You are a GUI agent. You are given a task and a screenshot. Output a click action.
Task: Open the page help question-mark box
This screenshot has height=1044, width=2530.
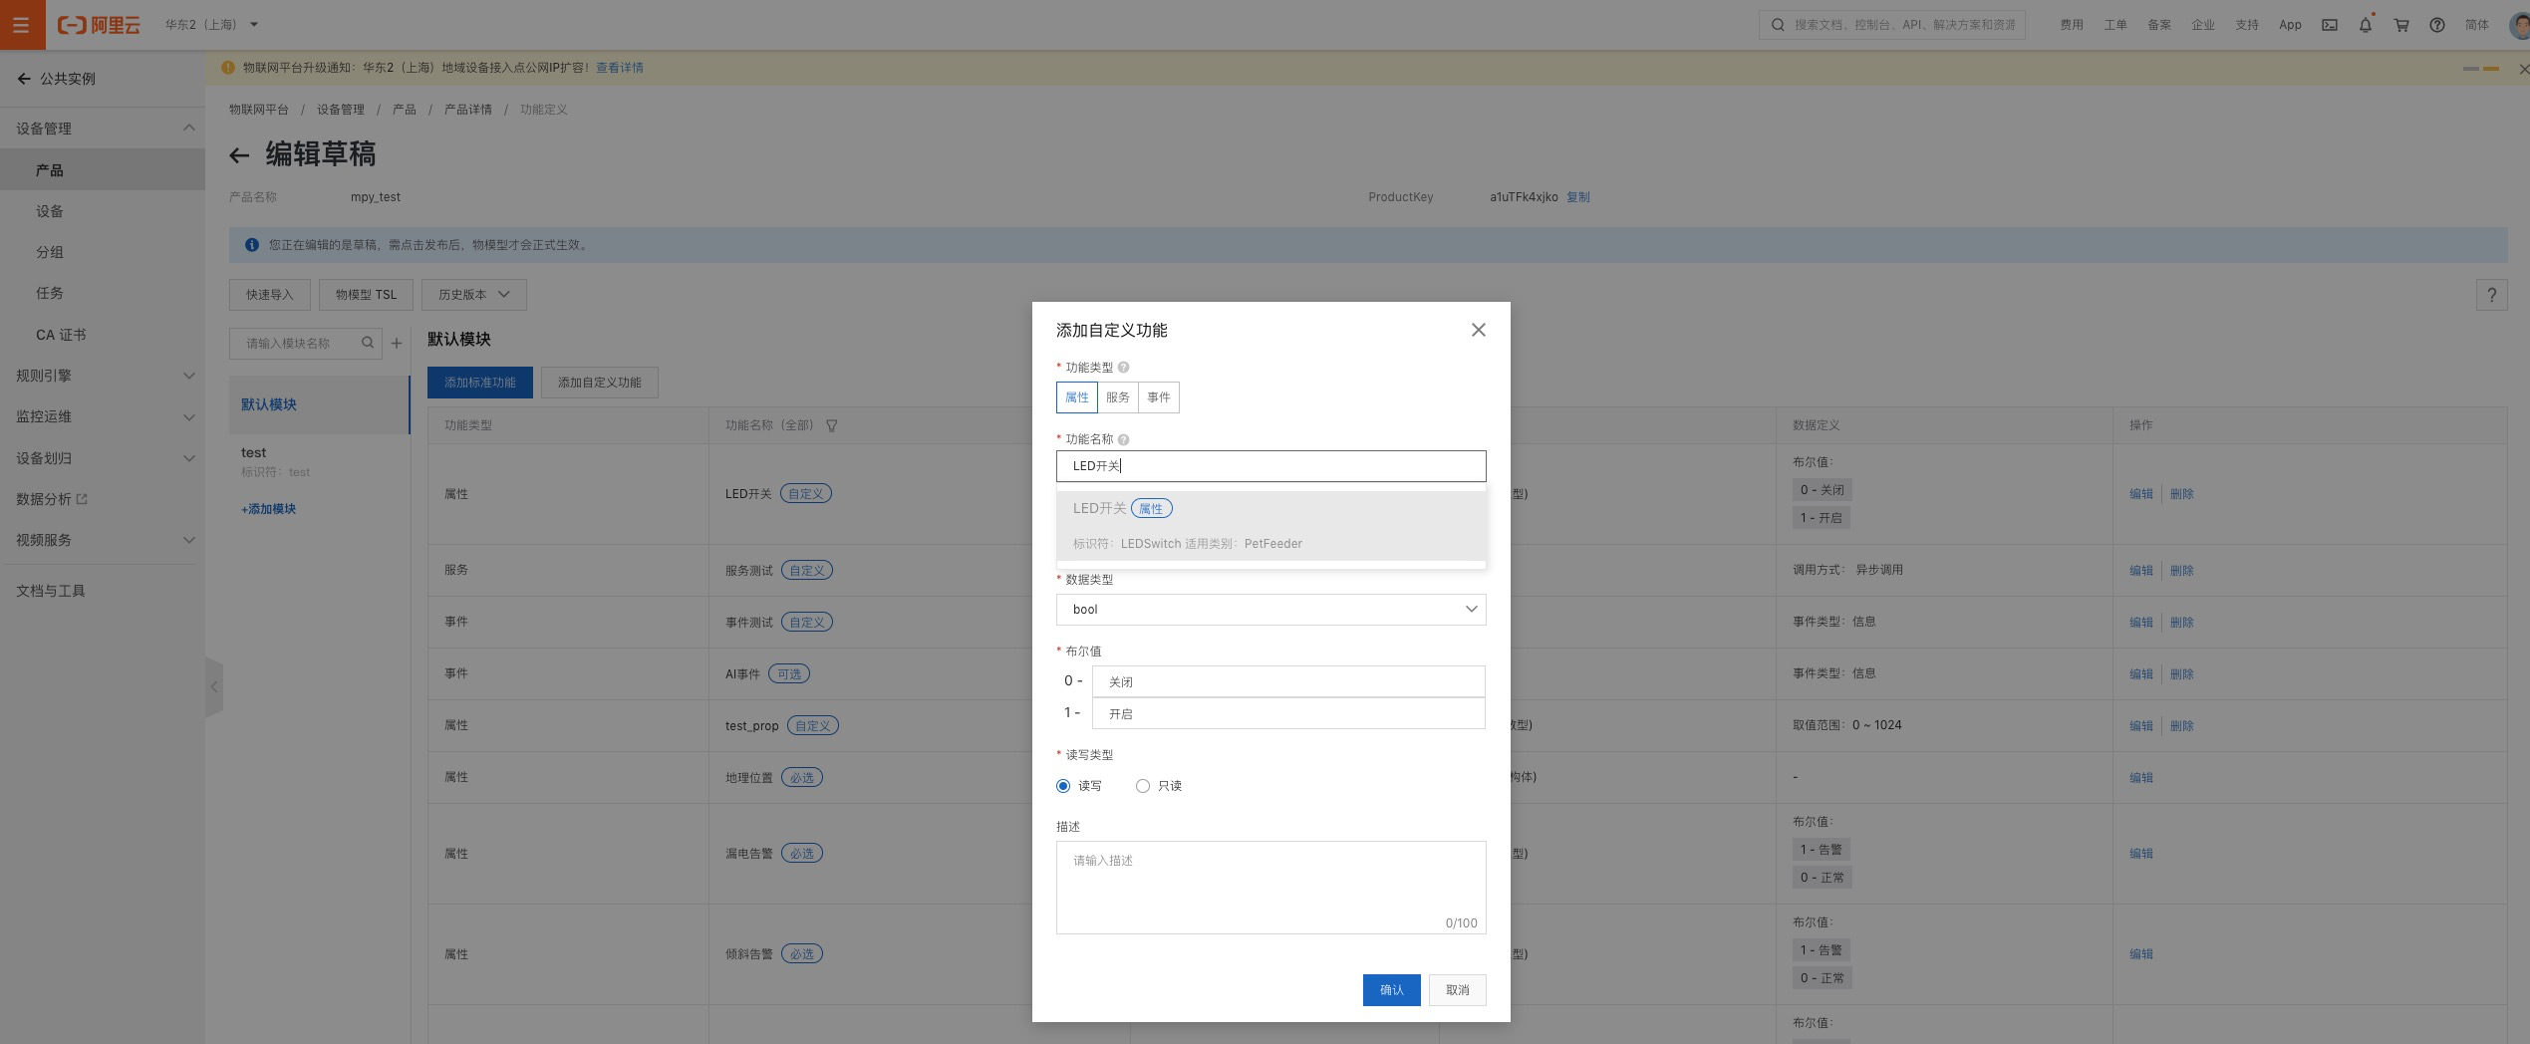point(2491,295)
